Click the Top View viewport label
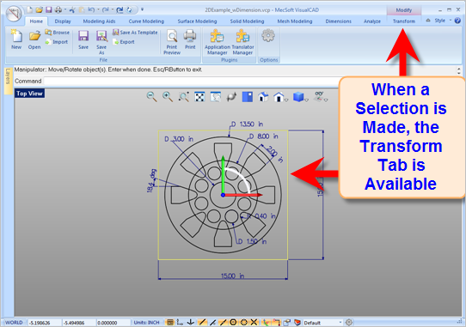Image resolution: width=466 pixels, height=327 pixels. click(x=29, y=94)
